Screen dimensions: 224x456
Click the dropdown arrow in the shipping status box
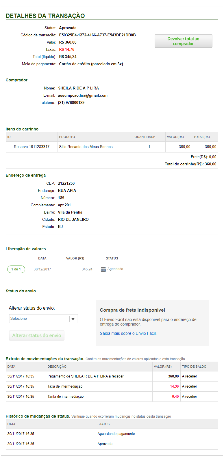(x=73, y=319)
